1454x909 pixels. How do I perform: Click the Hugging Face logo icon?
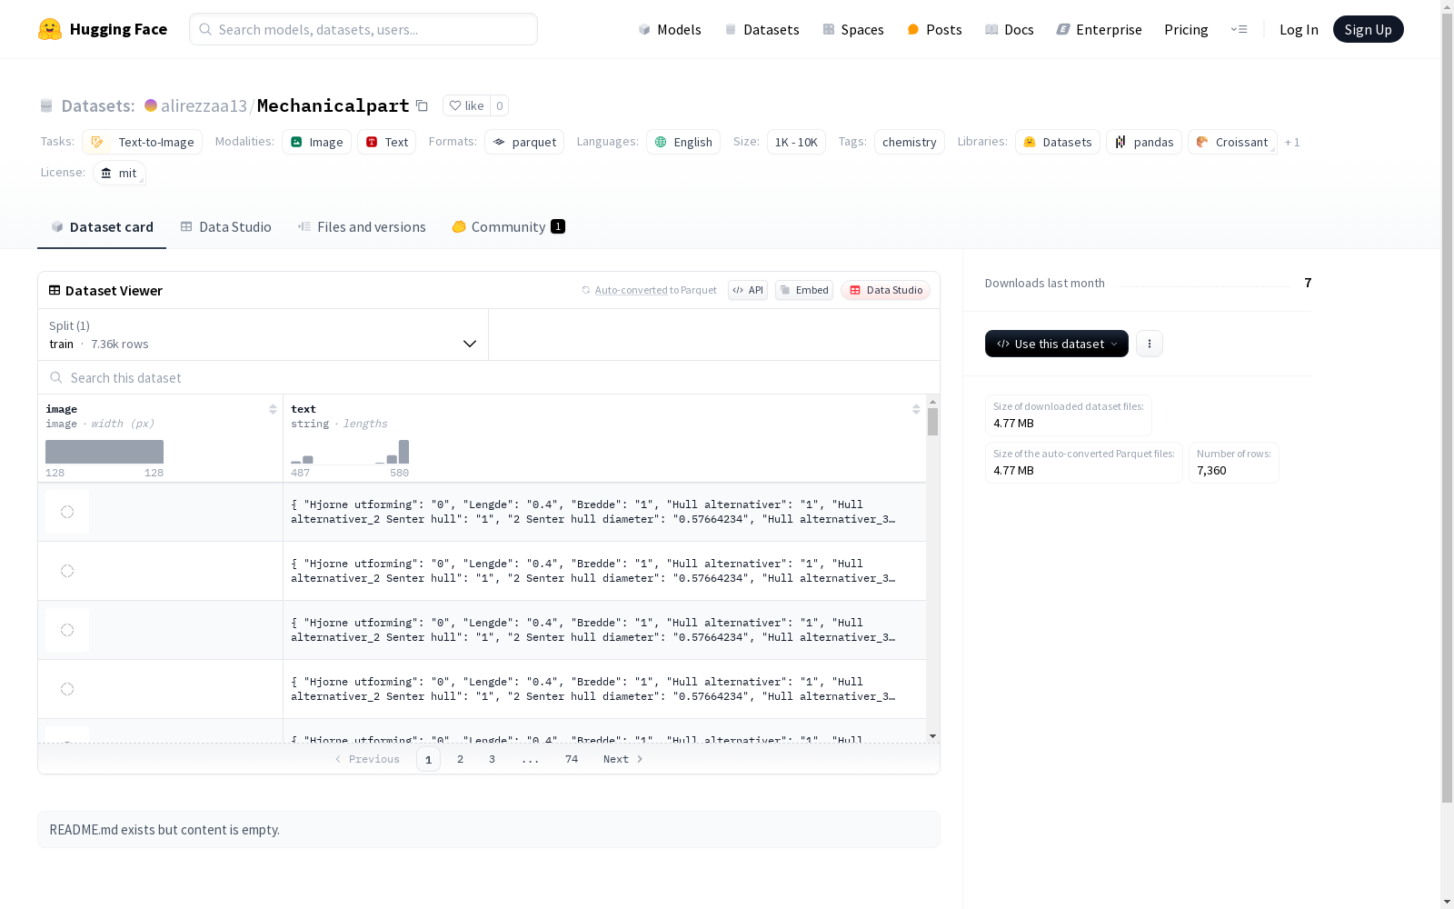pos(50,29)
